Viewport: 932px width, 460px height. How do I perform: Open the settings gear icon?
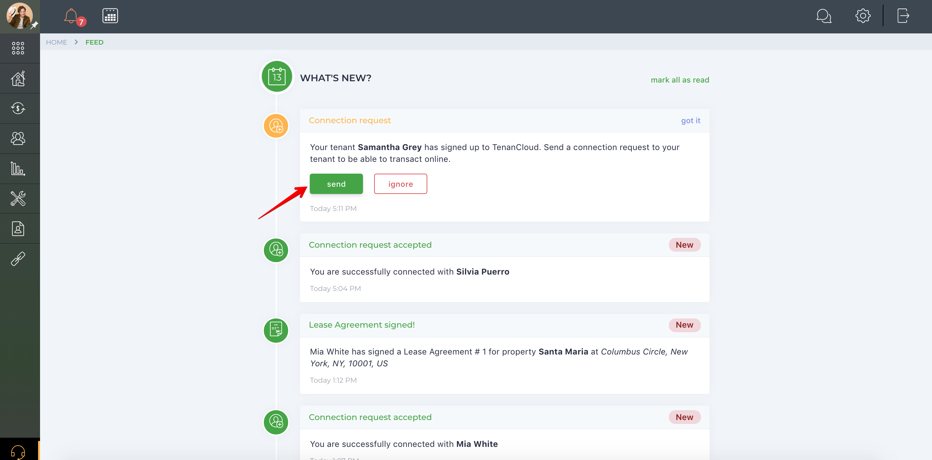tap(863, 16)
